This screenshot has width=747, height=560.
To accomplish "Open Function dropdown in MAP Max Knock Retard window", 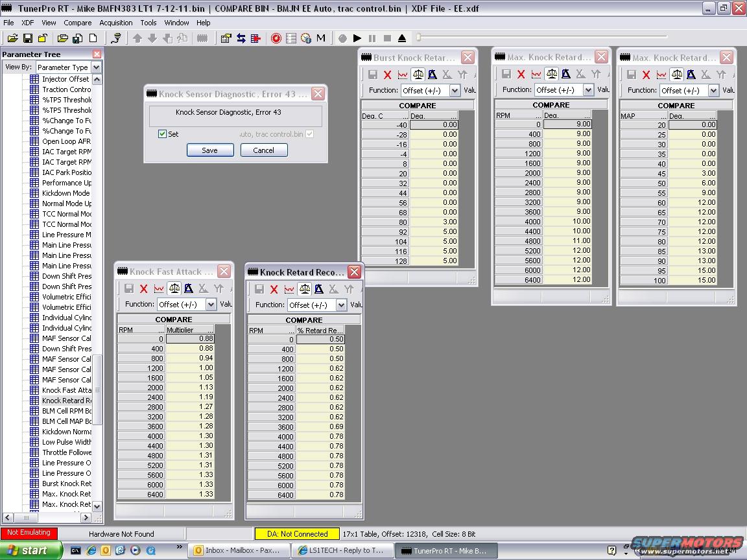I will pyautogui.click(x=713, y=91).
